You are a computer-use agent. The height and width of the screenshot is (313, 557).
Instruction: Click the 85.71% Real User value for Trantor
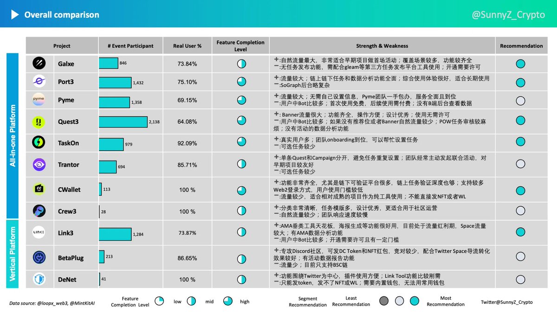[188, 165]
